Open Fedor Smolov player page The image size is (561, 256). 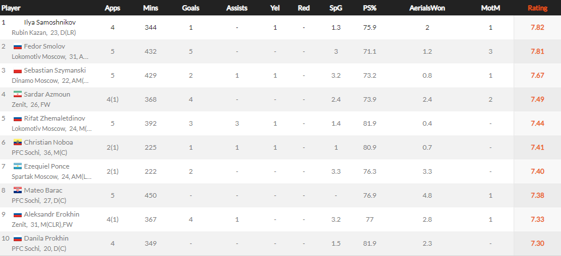[45, 46]
